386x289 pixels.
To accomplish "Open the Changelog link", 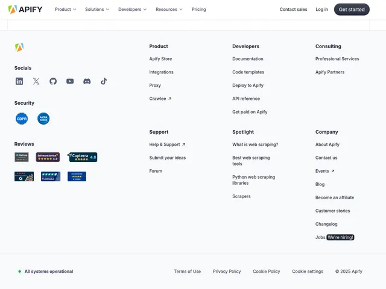I will pos(326,224).
